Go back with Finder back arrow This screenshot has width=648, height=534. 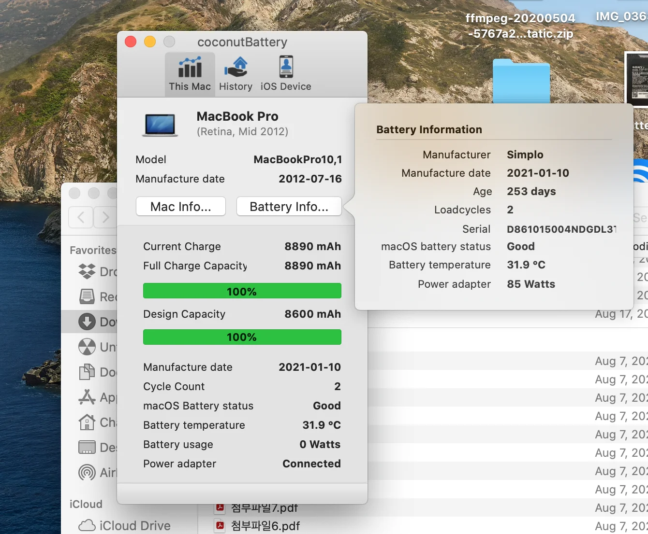(x=81, y=217)
